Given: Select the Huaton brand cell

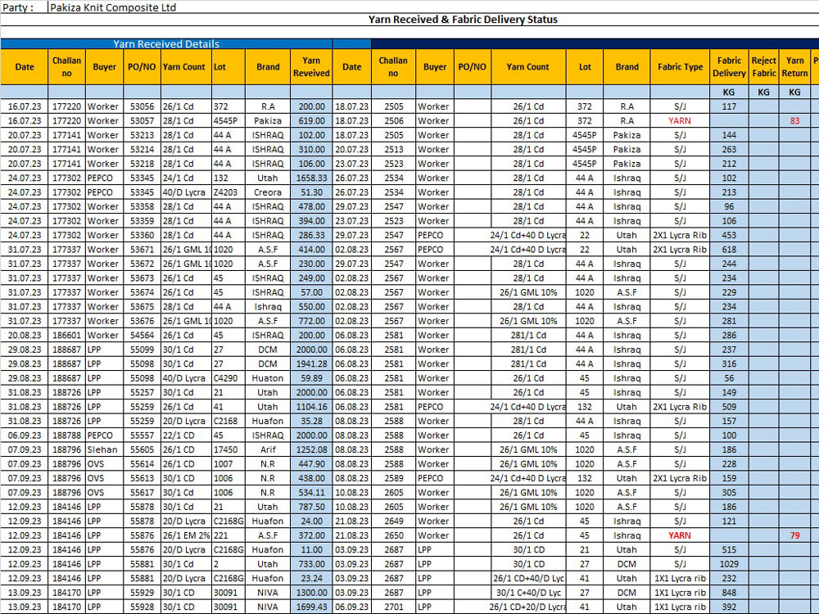Looking at the screenshot, I should point(268,378).
